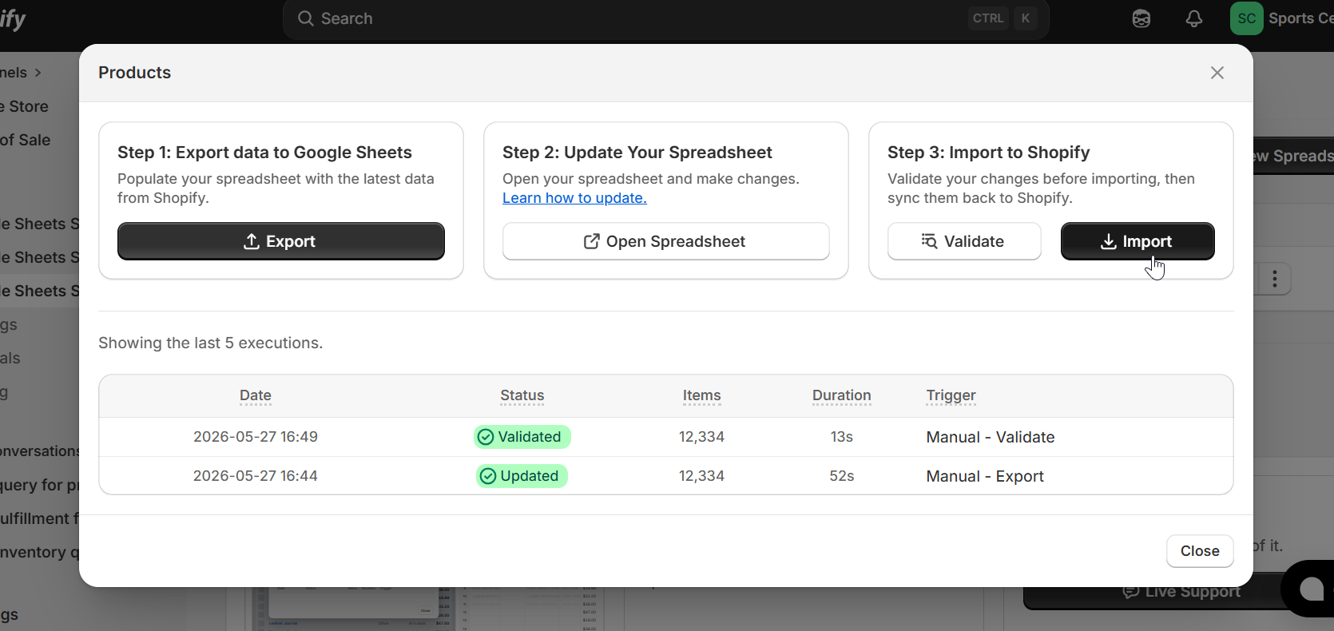Click the Import download arrow icon
This screenshot has height=631, width=1334.
pos(1109,241)
